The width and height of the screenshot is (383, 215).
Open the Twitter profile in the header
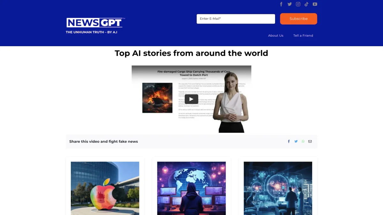point(289,4)
